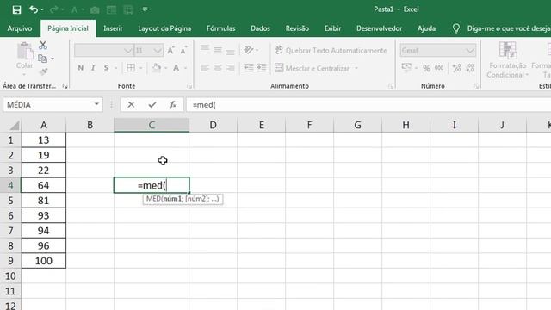Apply cell borders icon
This screenshot has width=551, height=310.
point(131,68)
